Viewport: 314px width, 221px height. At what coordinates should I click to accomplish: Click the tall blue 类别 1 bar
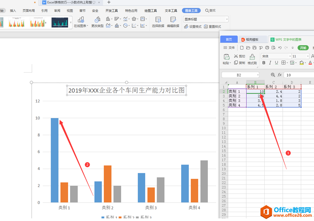click(x=55, y=160)
